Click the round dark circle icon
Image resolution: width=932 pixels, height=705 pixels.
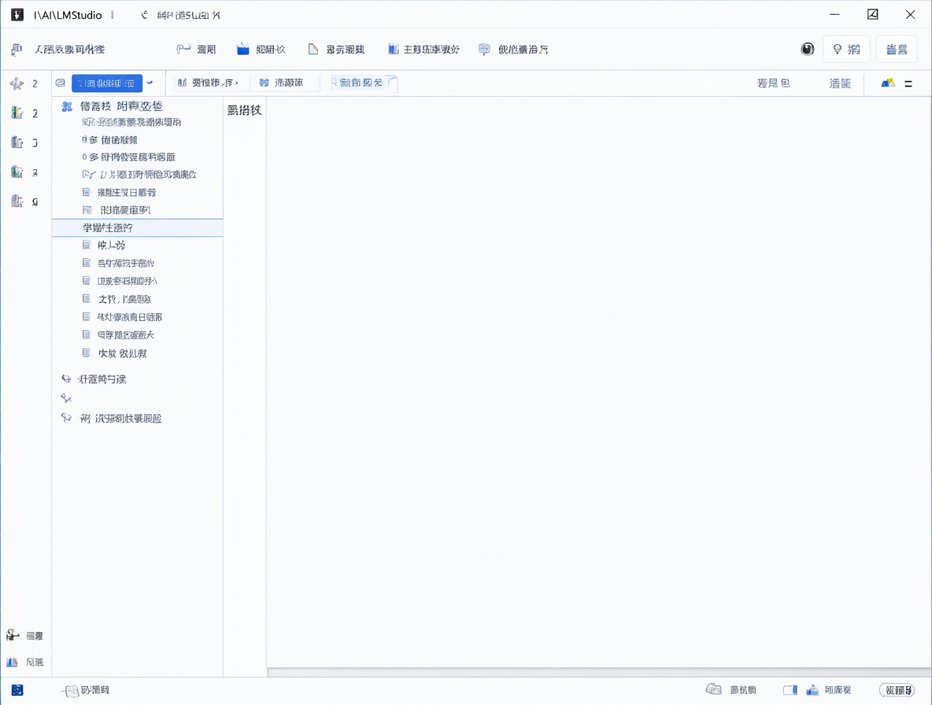point(807,50)
